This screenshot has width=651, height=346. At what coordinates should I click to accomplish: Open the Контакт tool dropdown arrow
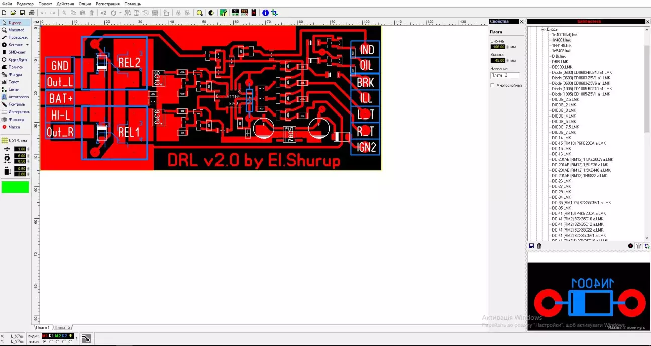(27, 45)
